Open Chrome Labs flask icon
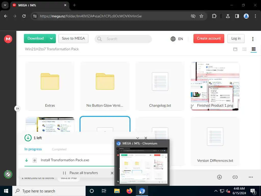 (228, 16)
